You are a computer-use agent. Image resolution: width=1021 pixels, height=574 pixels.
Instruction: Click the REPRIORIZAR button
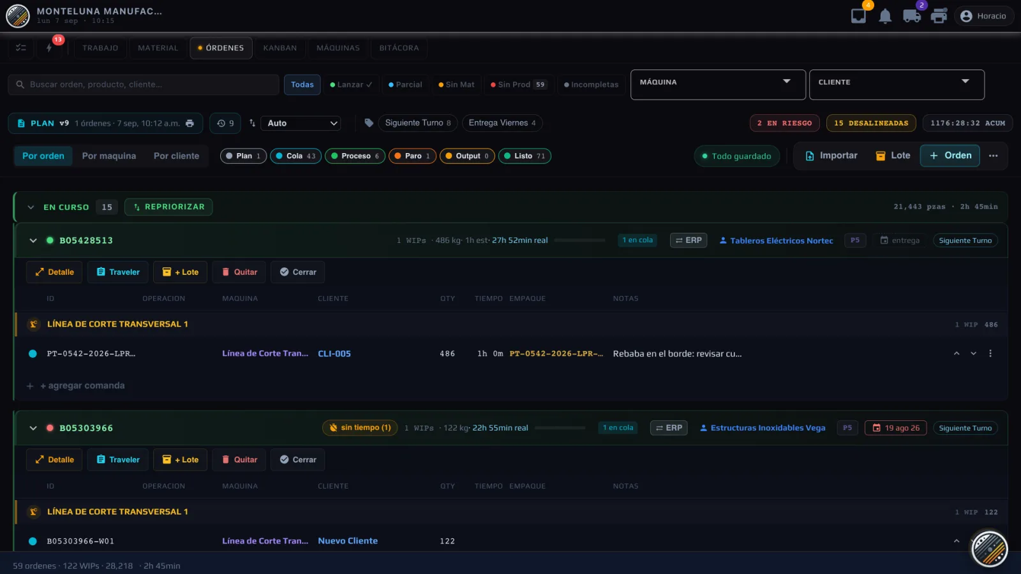tap(168, 207)
